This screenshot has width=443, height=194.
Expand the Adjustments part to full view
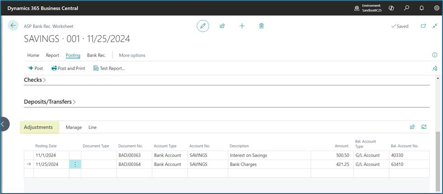424,127
